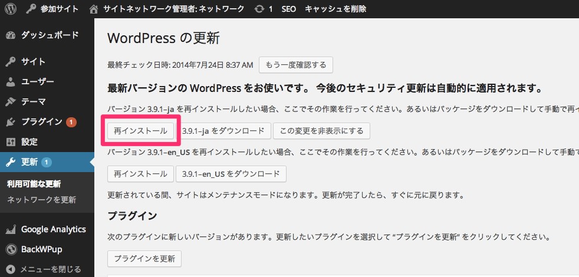
Task: Click the collapse arrow icon by メニューを閉じる
Action: coord(11,269)
